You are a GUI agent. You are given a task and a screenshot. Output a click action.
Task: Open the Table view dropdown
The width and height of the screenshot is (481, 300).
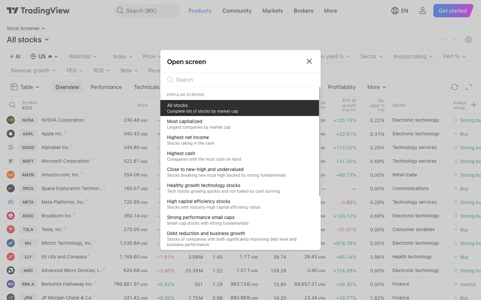[25, 87]
